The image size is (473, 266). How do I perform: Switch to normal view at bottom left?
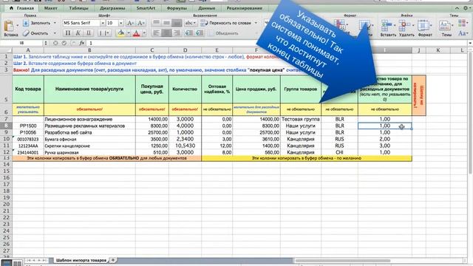pyautogui.click(x=7, y=263)
